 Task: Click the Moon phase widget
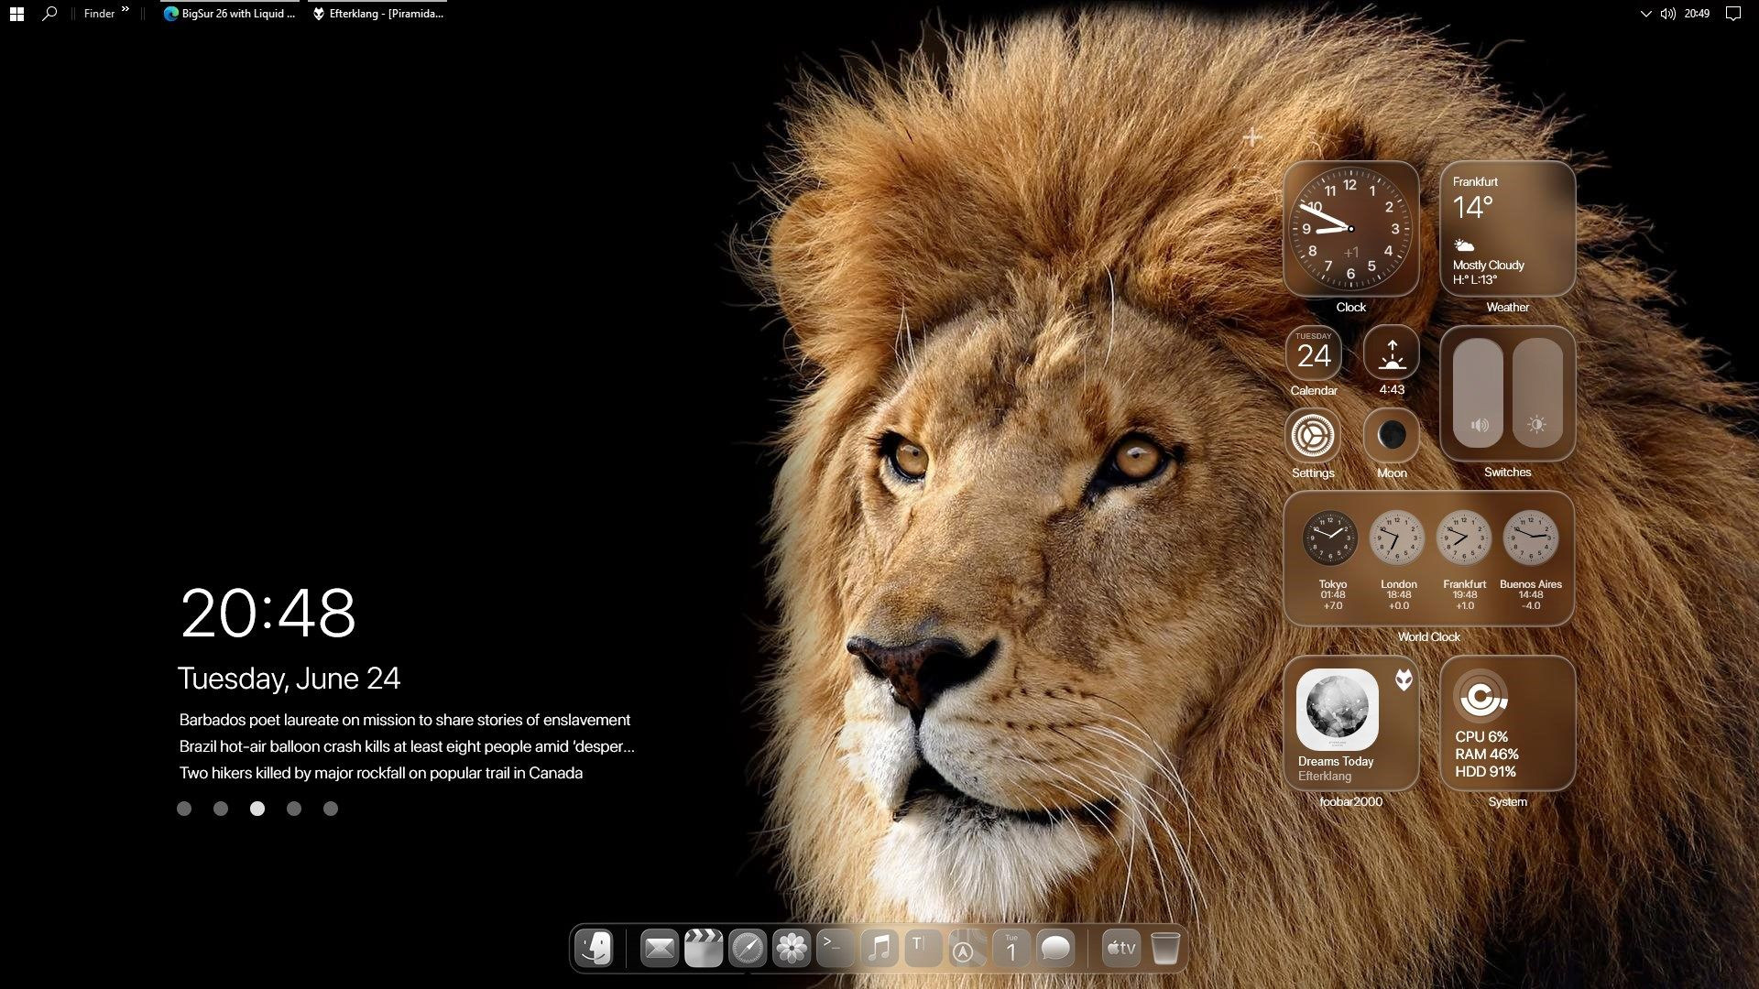(x=1392, y=435)
